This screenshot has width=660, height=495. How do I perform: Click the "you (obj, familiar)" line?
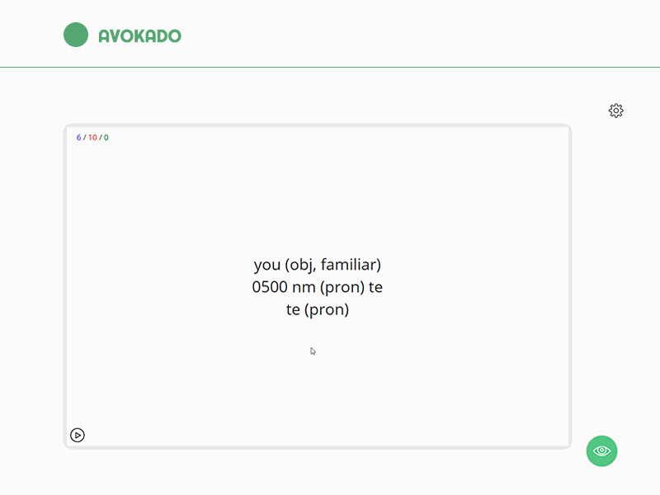(318, 265)
